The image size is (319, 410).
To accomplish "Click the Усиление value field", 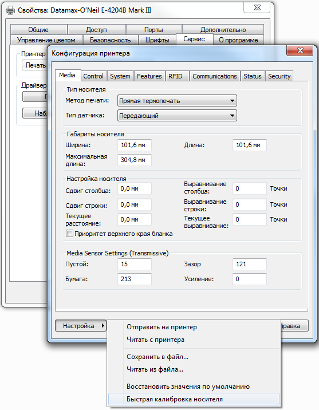I will click(250, 279).
